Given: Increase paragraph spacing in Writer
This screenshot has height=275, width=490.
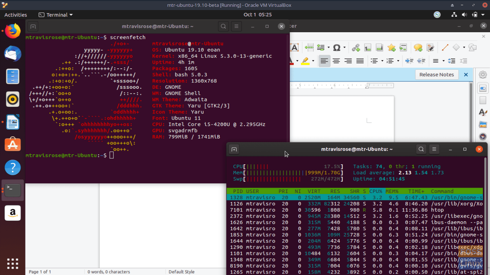Looking at the screenshot, I should tap(452, 61).
